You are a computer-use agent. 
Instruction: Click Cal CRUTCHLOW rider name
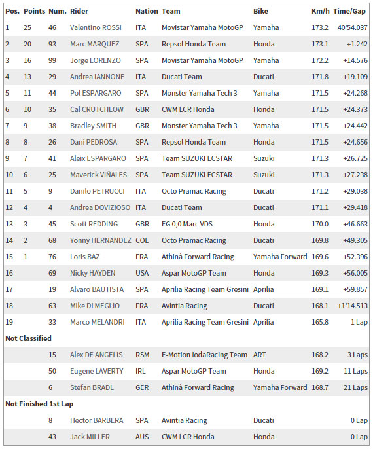coord(97,109)
